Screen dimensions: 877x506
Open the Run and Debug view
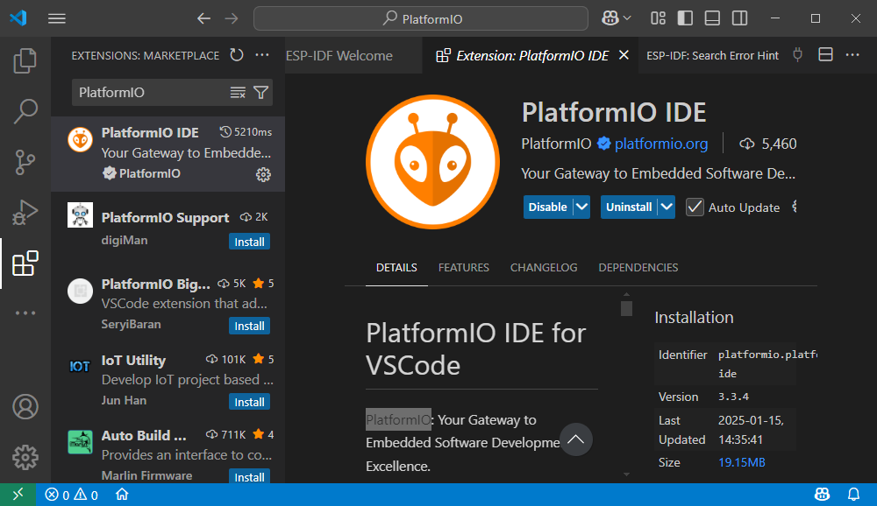25,212
